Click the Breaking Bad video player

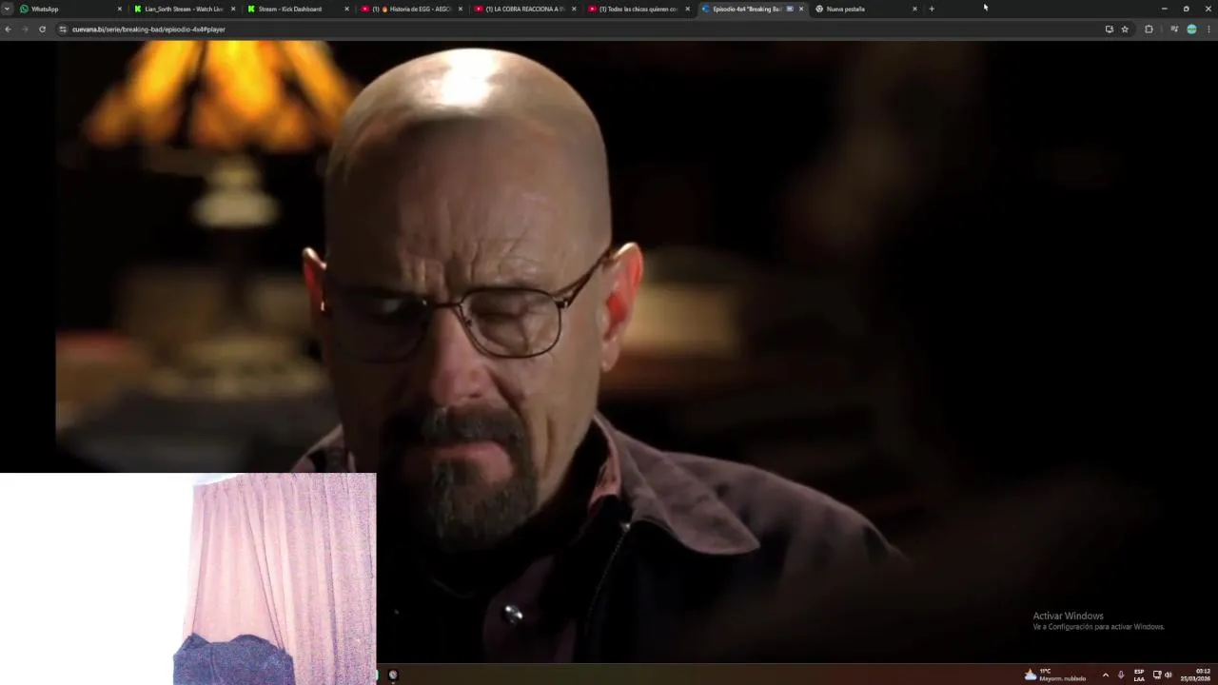click(609, 352)
